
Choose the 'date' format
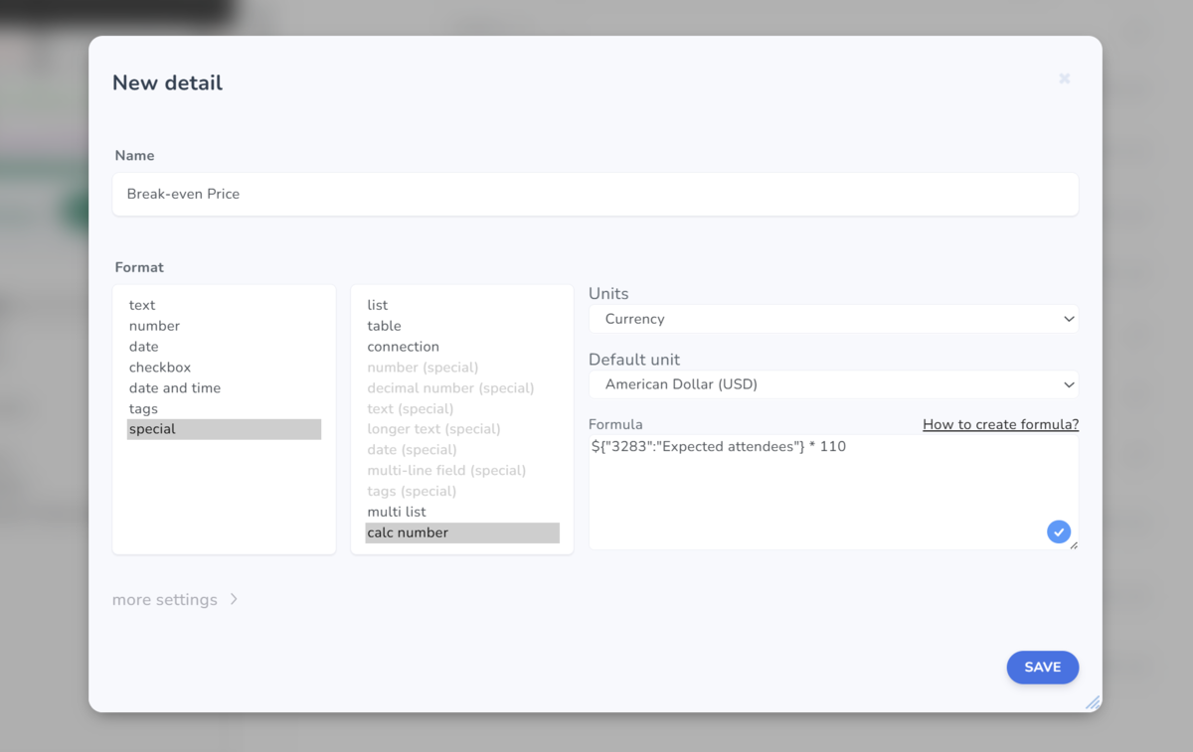(143, 346)
